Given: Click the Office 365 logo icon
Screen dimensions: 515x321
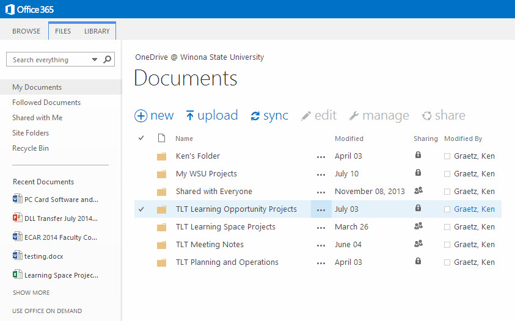Looking at the screenshot, I should (x=9, y=9).
